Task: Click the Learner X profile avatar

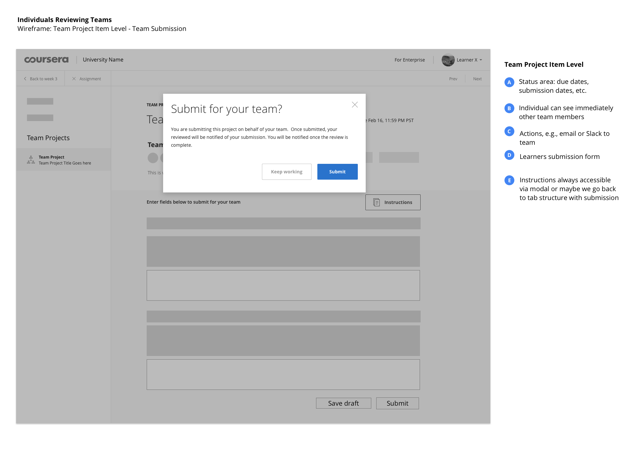Action: pos(448,60)
